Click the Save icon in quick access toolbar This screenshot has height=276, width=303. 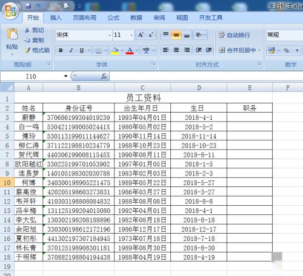(x=28, y=6)
